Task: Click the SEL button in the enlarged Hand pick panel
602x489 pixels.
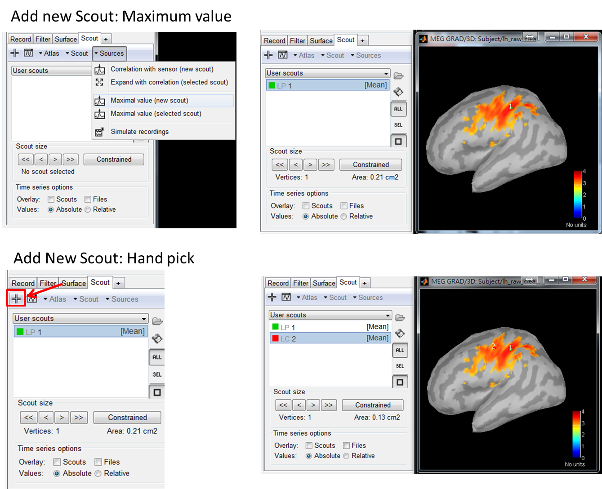Action: click(157, 374)
